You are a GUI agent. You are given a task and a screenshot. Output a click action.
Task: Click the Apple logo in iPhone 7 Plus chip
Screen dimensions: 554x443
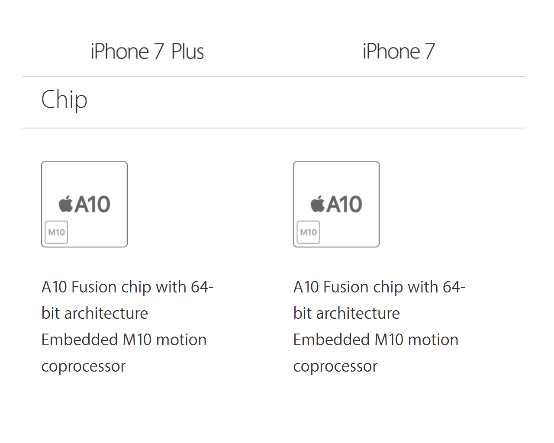click(66, 204)
